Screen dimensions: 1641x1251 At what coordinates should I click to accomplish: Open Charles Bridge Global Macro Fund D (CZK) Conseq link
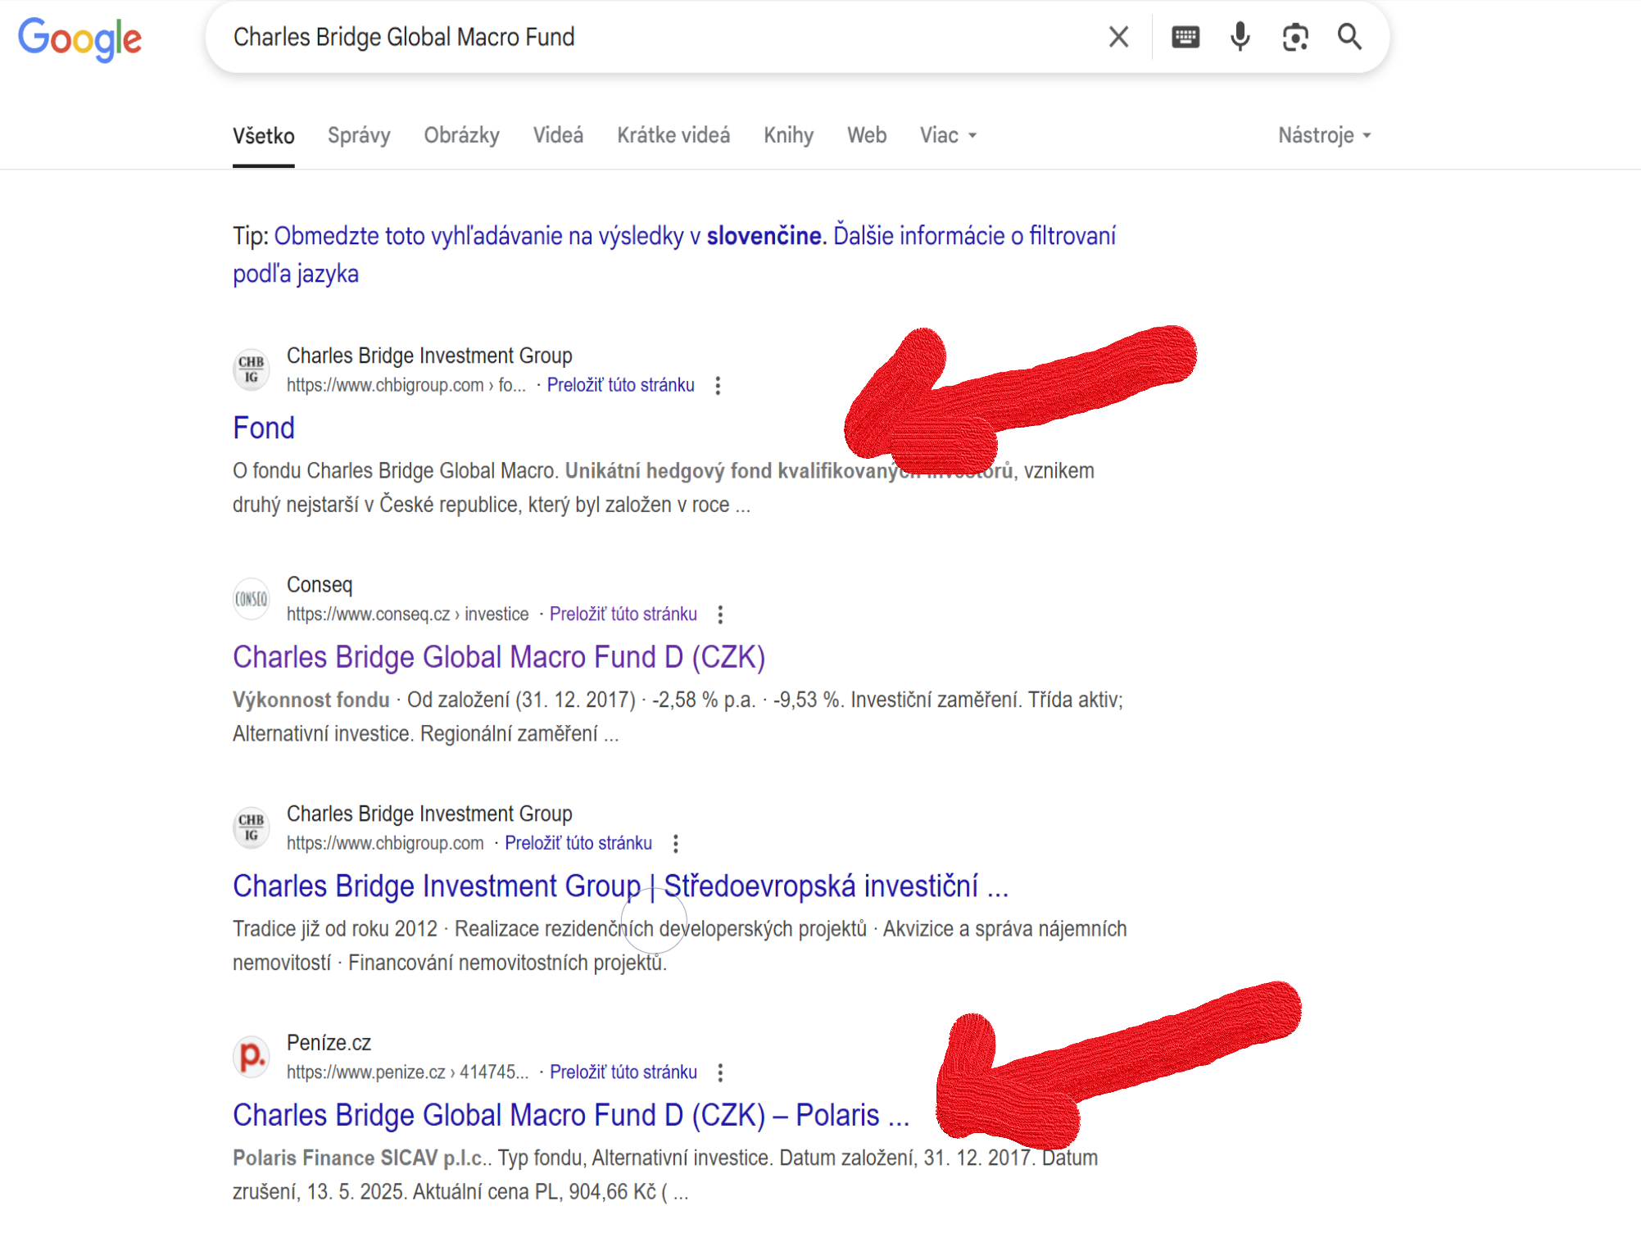[499, 657]
